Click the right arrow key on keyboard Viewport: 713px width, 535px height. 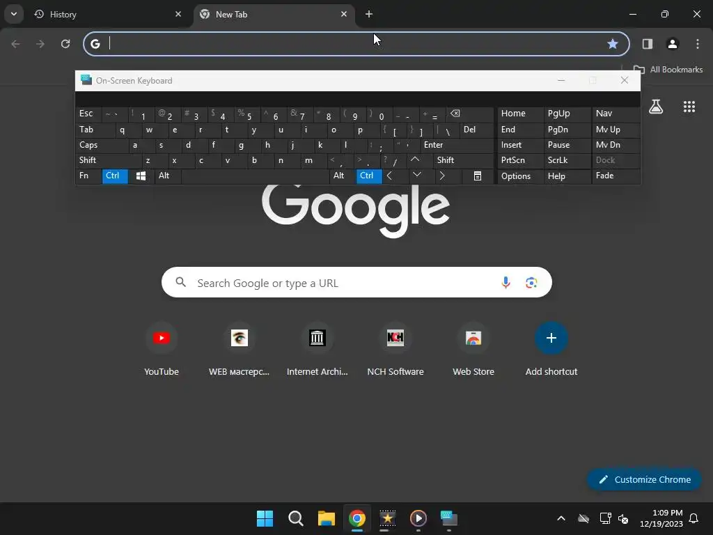[x=441, y=176]
